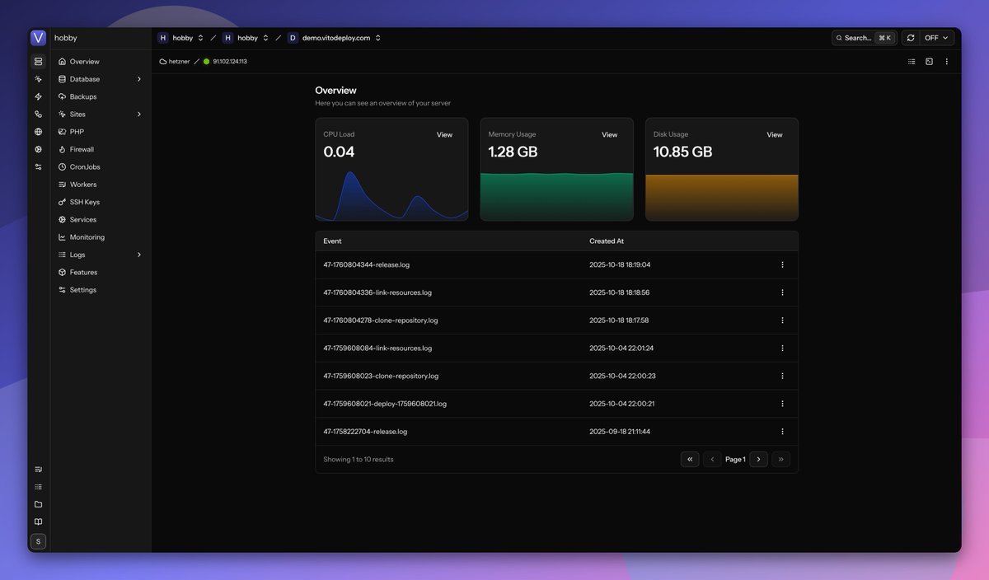Open Firewall in the sidebar

[101, 149]
